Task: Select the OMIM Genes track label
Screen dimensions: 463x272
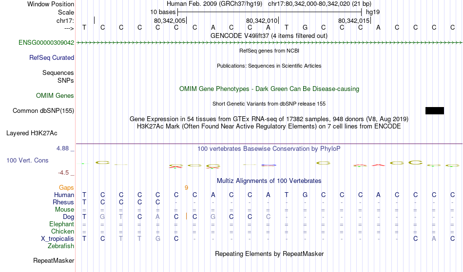Action: click(x=55, y=96)
